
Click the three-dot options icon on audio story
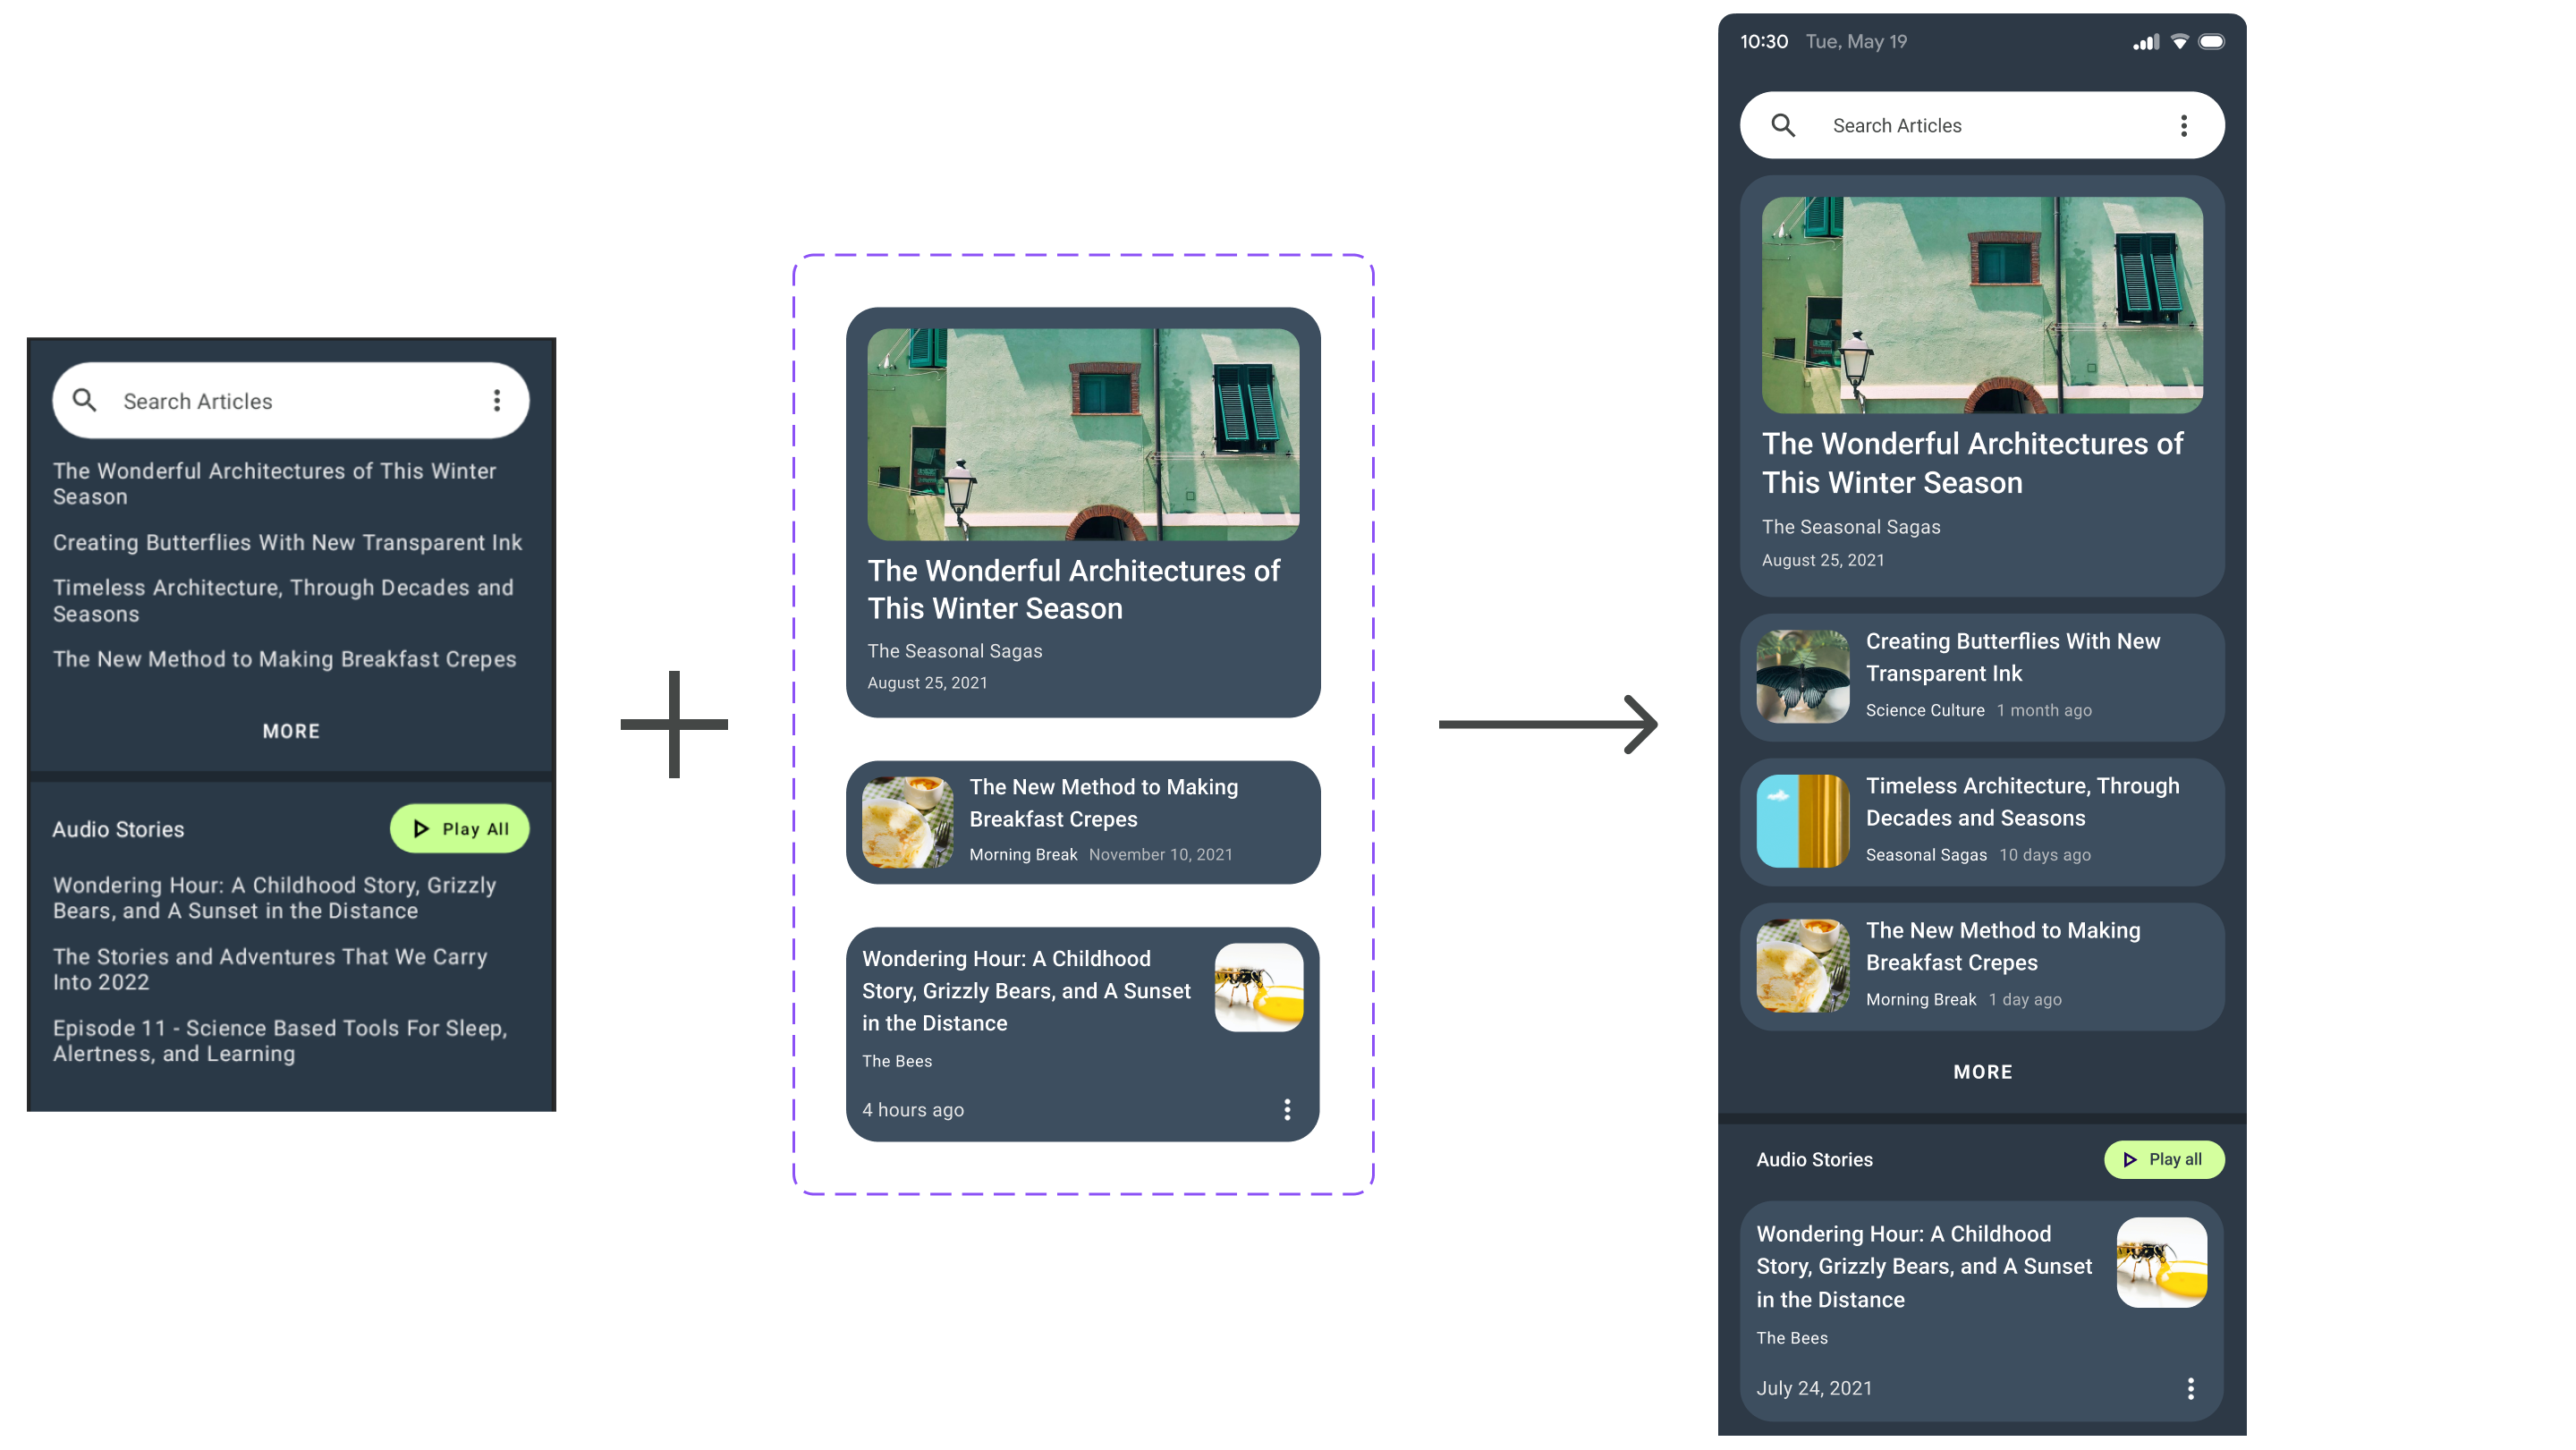2189,1388
